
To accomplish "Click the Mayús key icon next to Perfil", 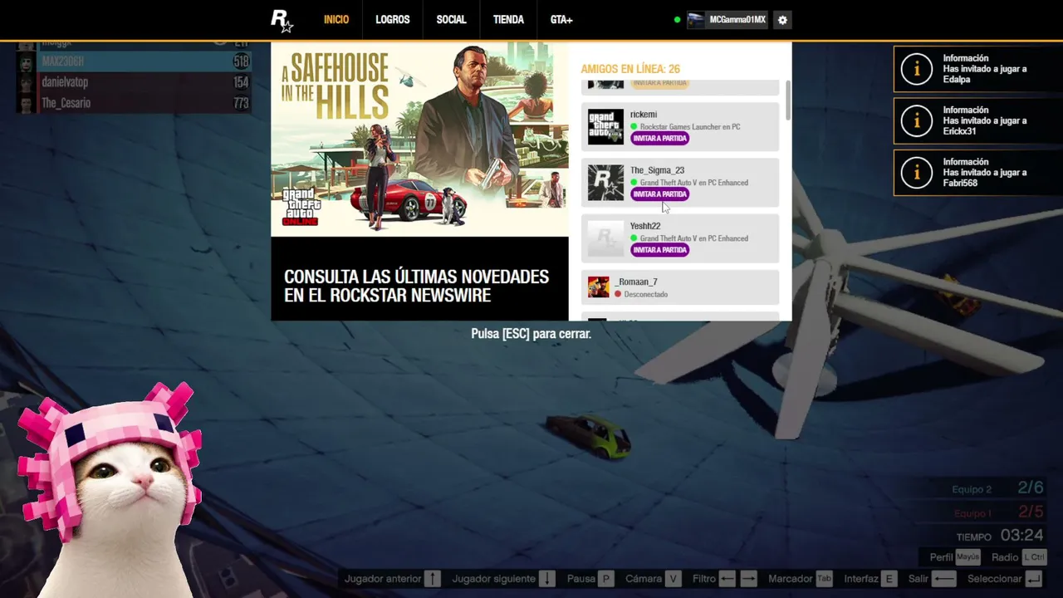I will pos(968,557).
